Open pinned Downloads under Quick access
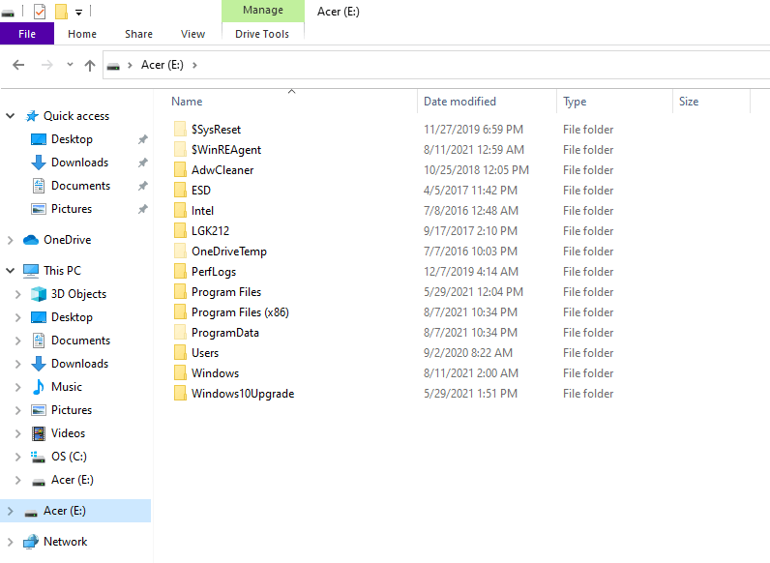Screen dimensions: 770x563 [79, 163]
